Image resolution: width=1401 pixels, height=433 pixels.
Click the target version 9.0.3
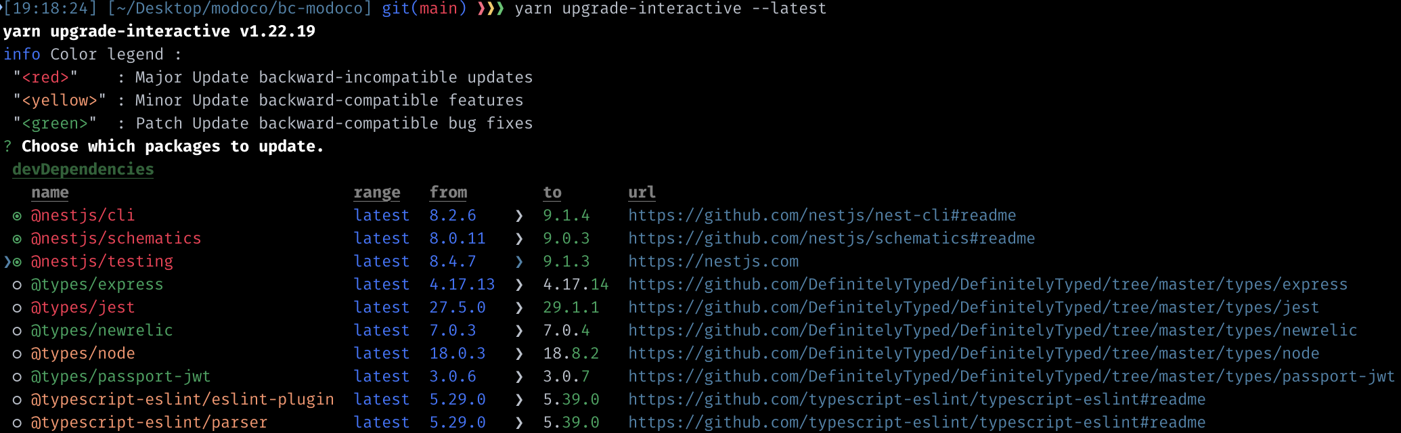(x=566, y=238)
